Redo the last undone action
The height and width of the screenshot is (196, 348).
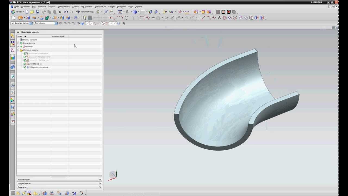pyautogui.click(x=71, y=12)
